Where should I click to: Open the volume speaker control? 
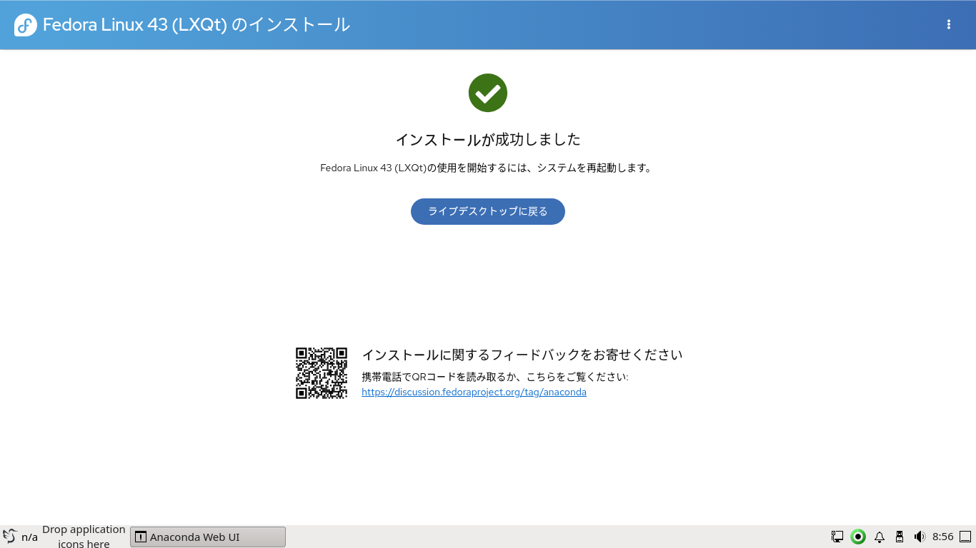[x=920, y=537]
